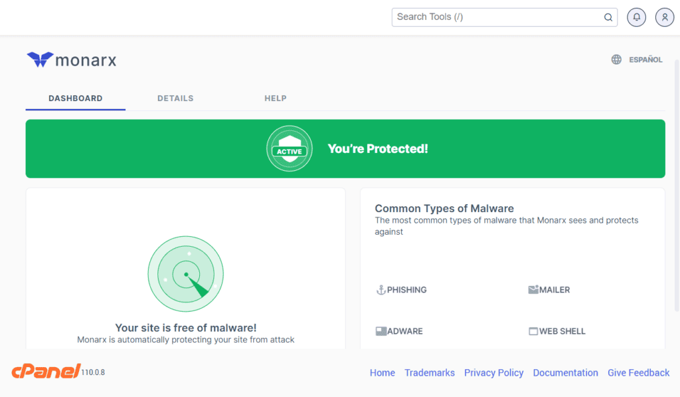Screen dimensions: 680x397
Task: Navigate to Home via the footer link
Action: tap(382, 372)
